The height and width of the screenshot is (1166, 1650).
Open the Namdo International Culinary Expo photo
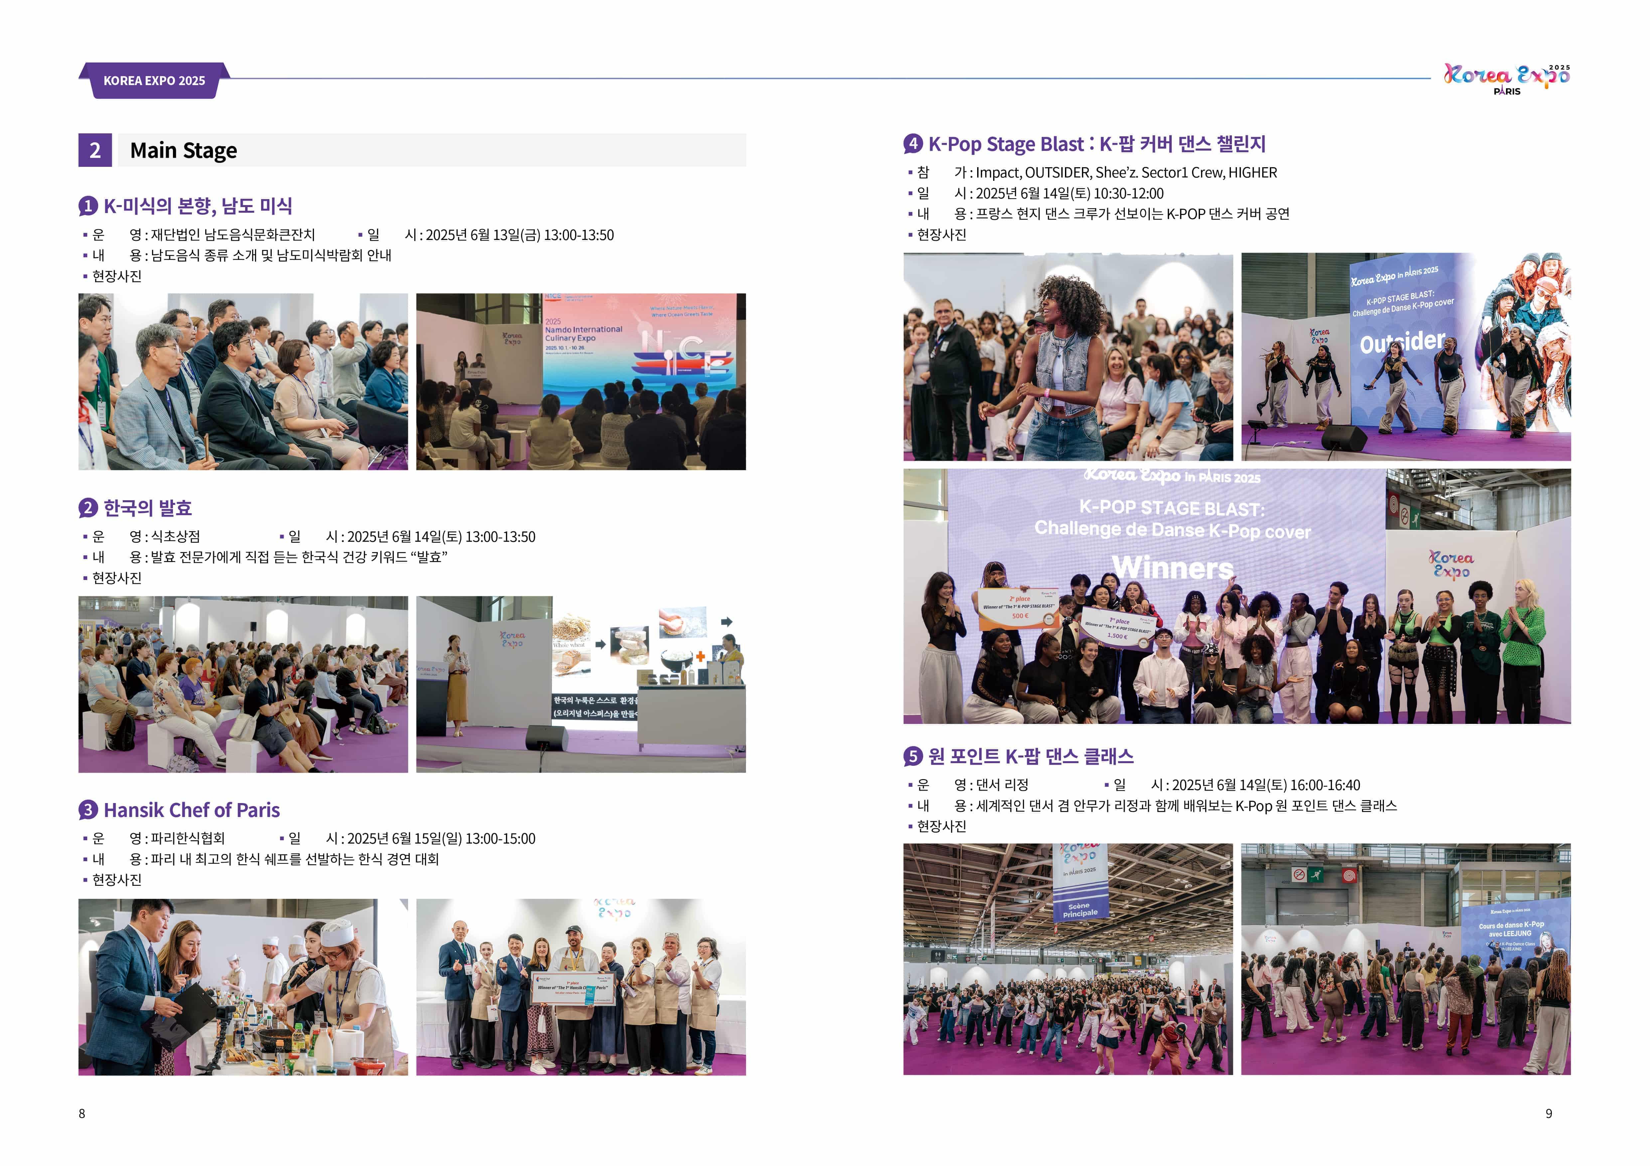[x=581, y=381]
